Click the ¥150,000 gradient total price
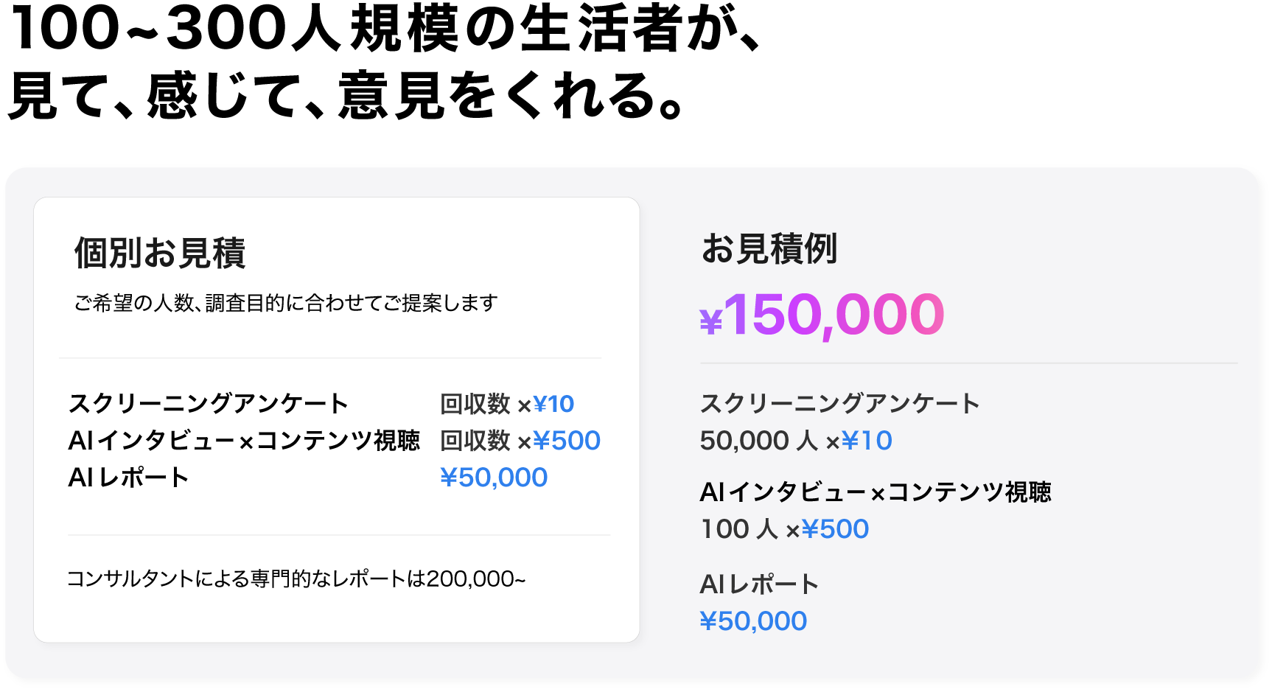This screenshot has height=692, width=1272. 822,315
